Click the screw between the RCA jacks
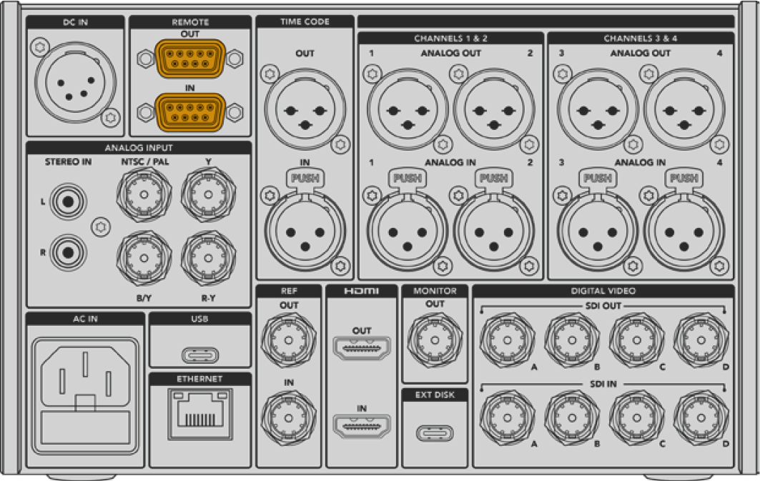Viewport: 760px width, 481px height. click(101, 227)
